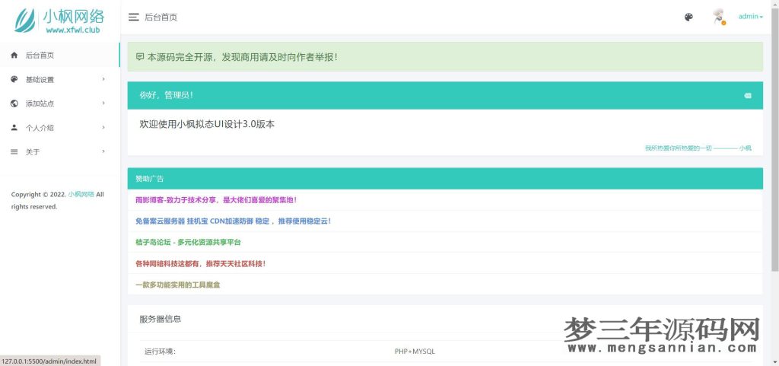Open the admin user dropdown

pyautogui.click(x=750, y=17)
